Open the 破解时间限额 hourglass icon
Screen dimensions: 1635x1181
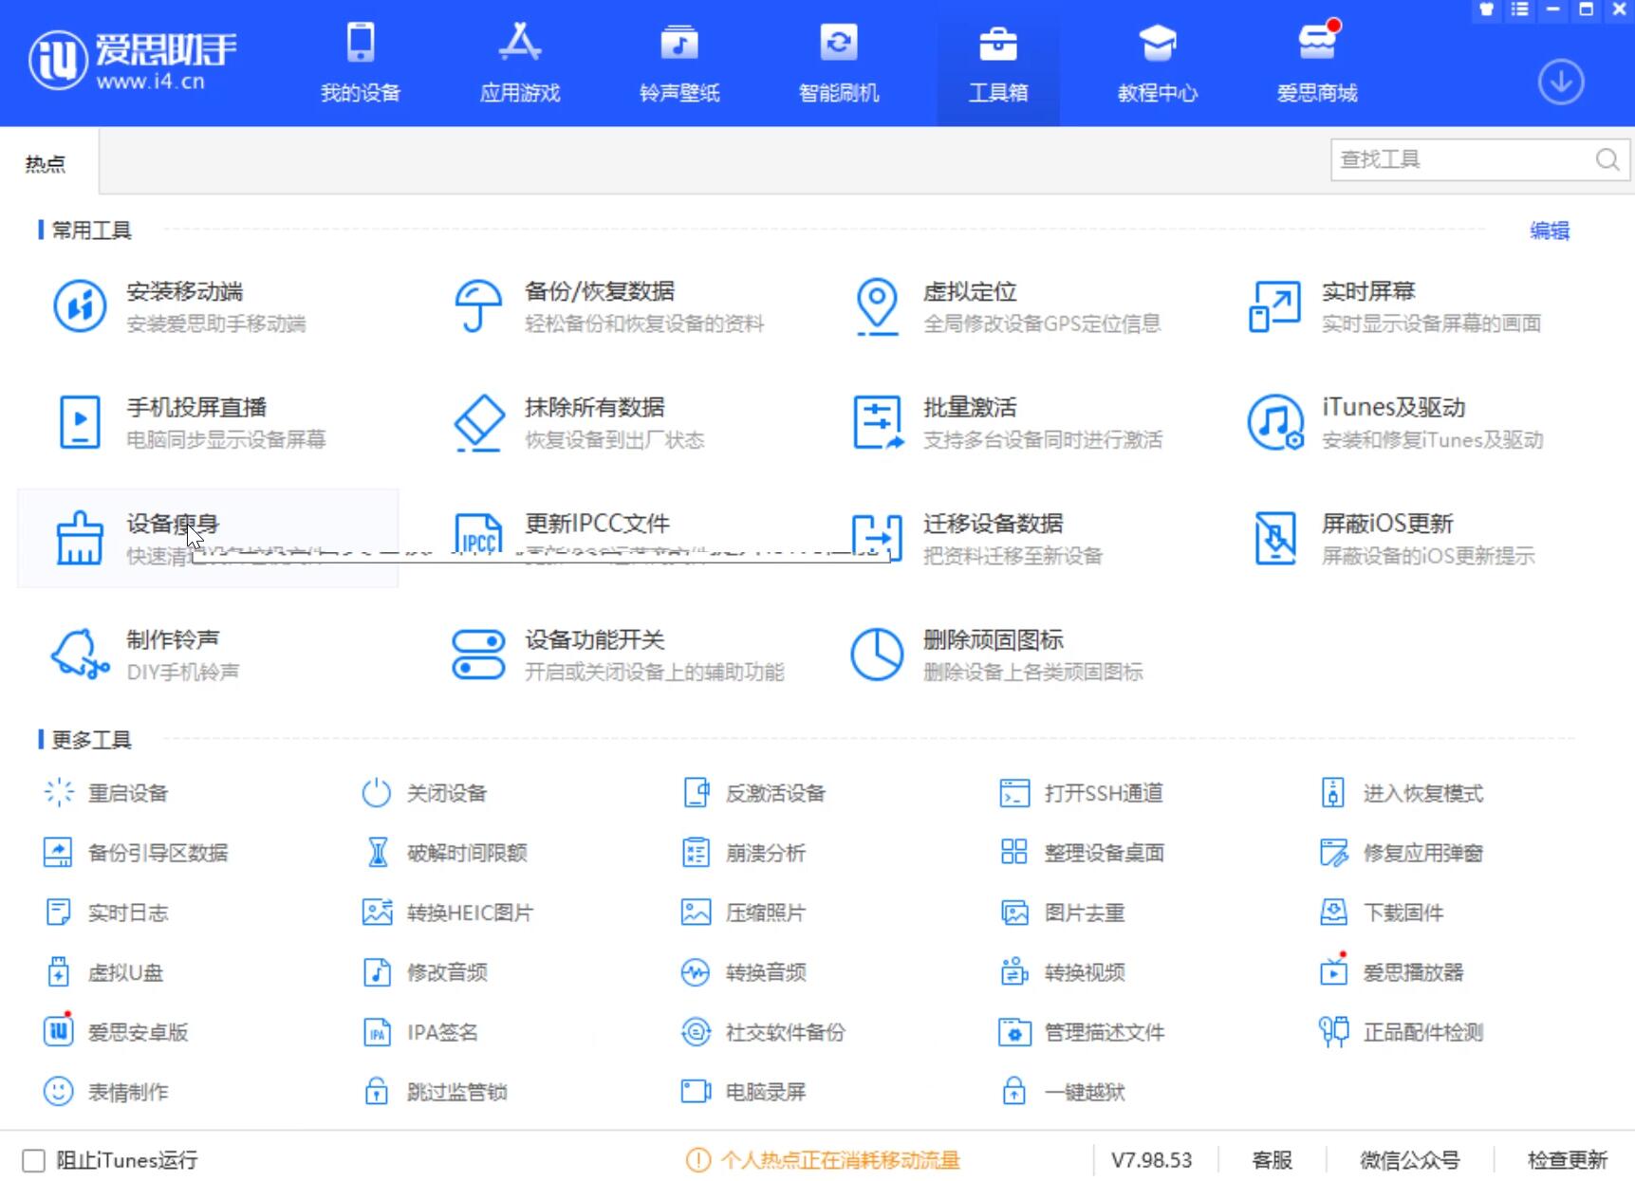coord(378,852)
